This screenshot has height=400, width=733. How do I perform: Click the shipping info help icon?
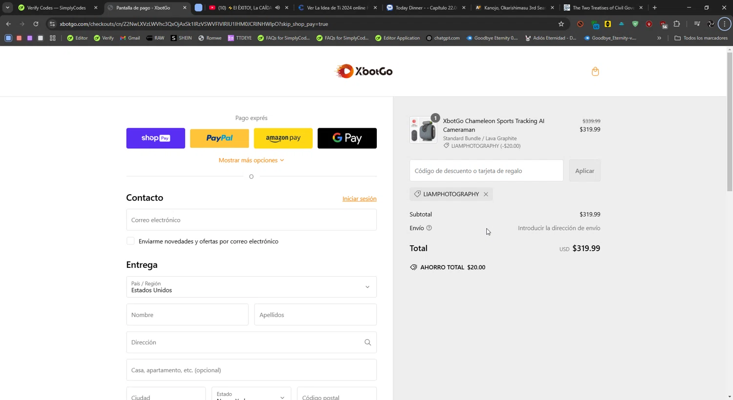pos(429,228)
